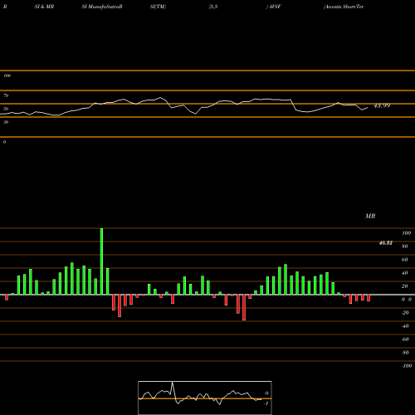The width and height of the screenshot is (415, 415).
Task: Click the 'SI MunafaSutraR' header text
Action: pos(102,7)
